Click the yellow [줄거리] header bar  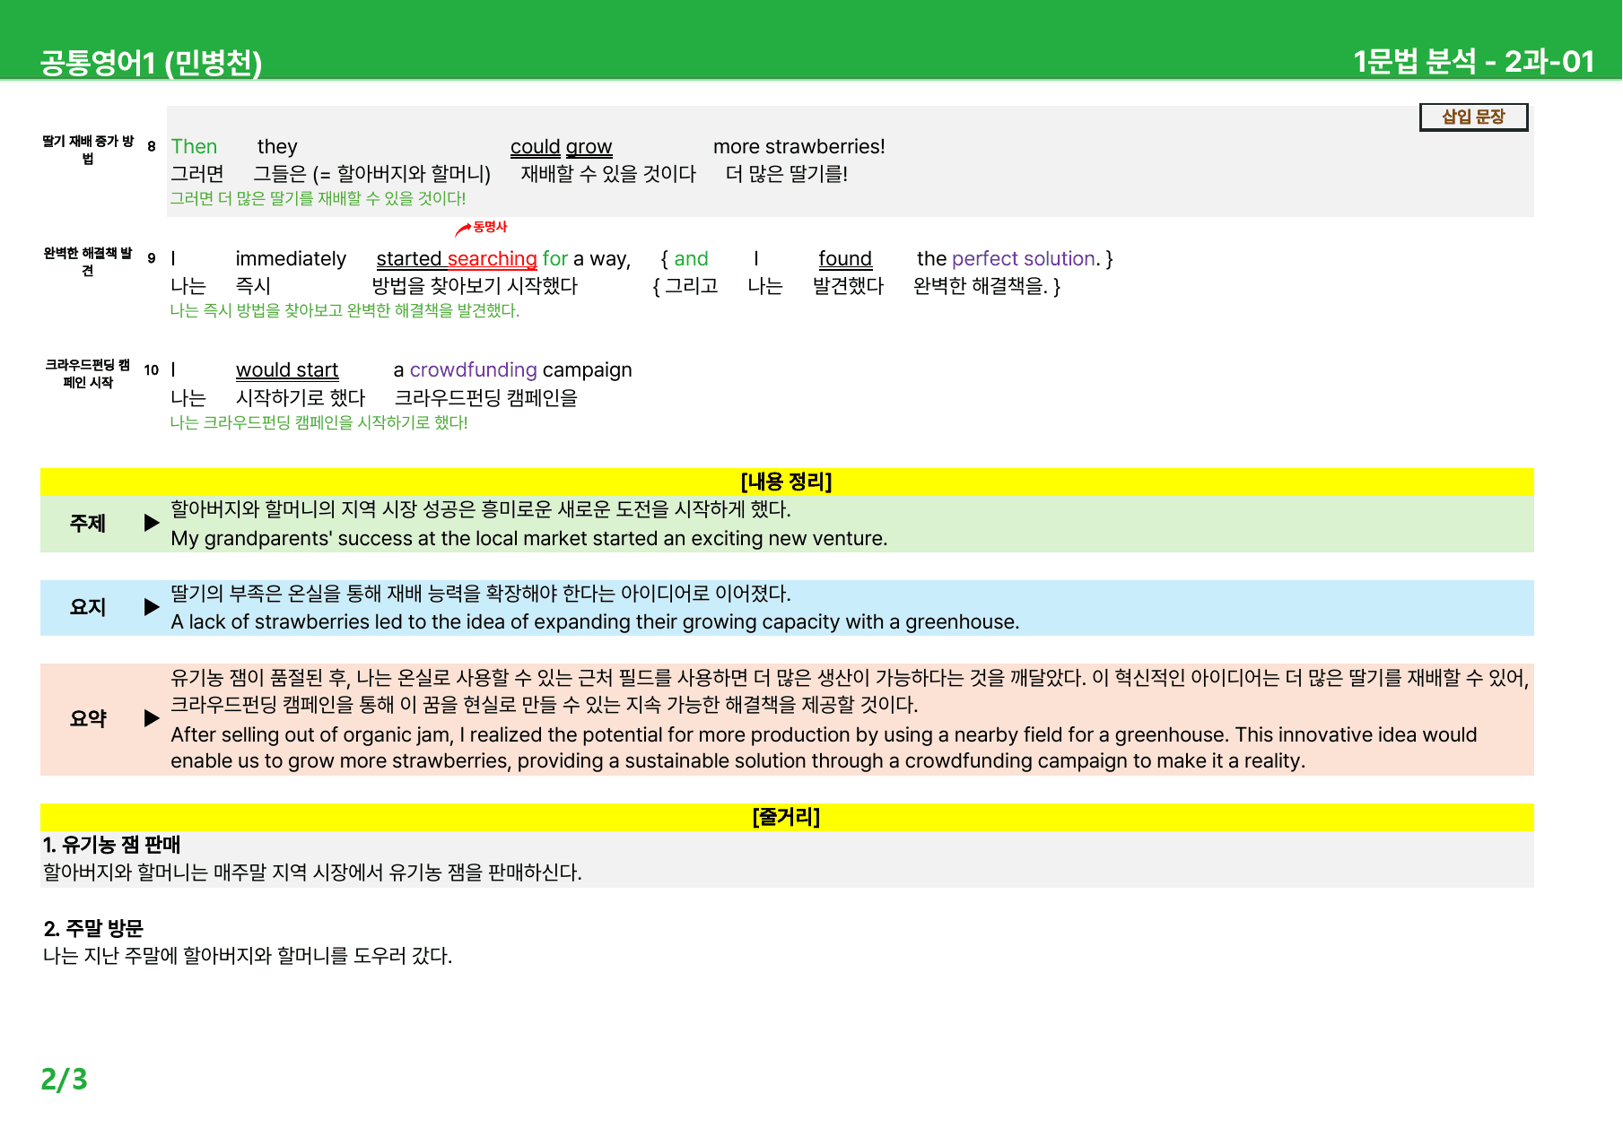[x=787, y=817]
